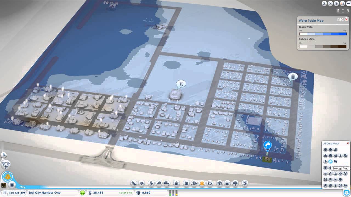Select the highlighted Water data map
The image size is (351, 197).
click(330, 161)
